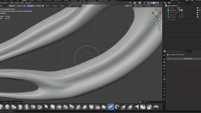Open the Dyntopo settings dropdown
The image size is (201, 113).
[141, 6]
